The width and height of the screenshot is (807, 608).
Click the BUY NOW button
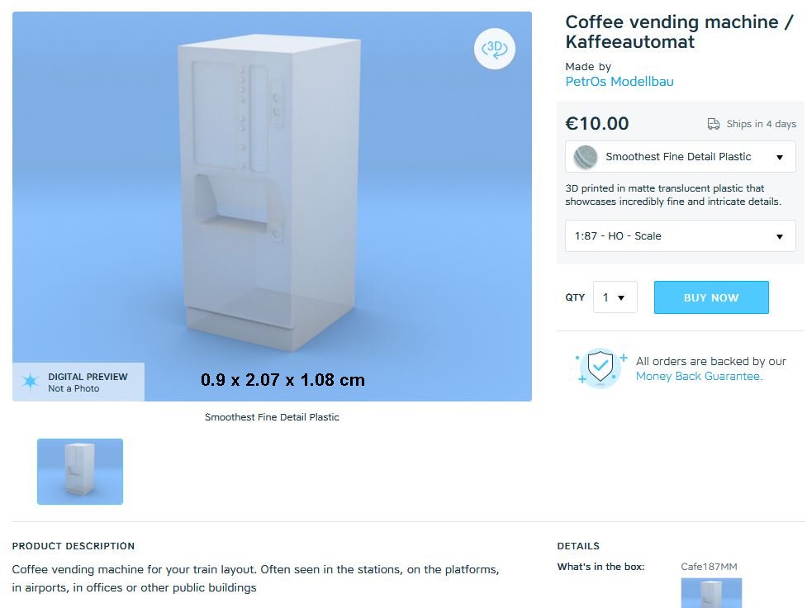coord(711,297)
